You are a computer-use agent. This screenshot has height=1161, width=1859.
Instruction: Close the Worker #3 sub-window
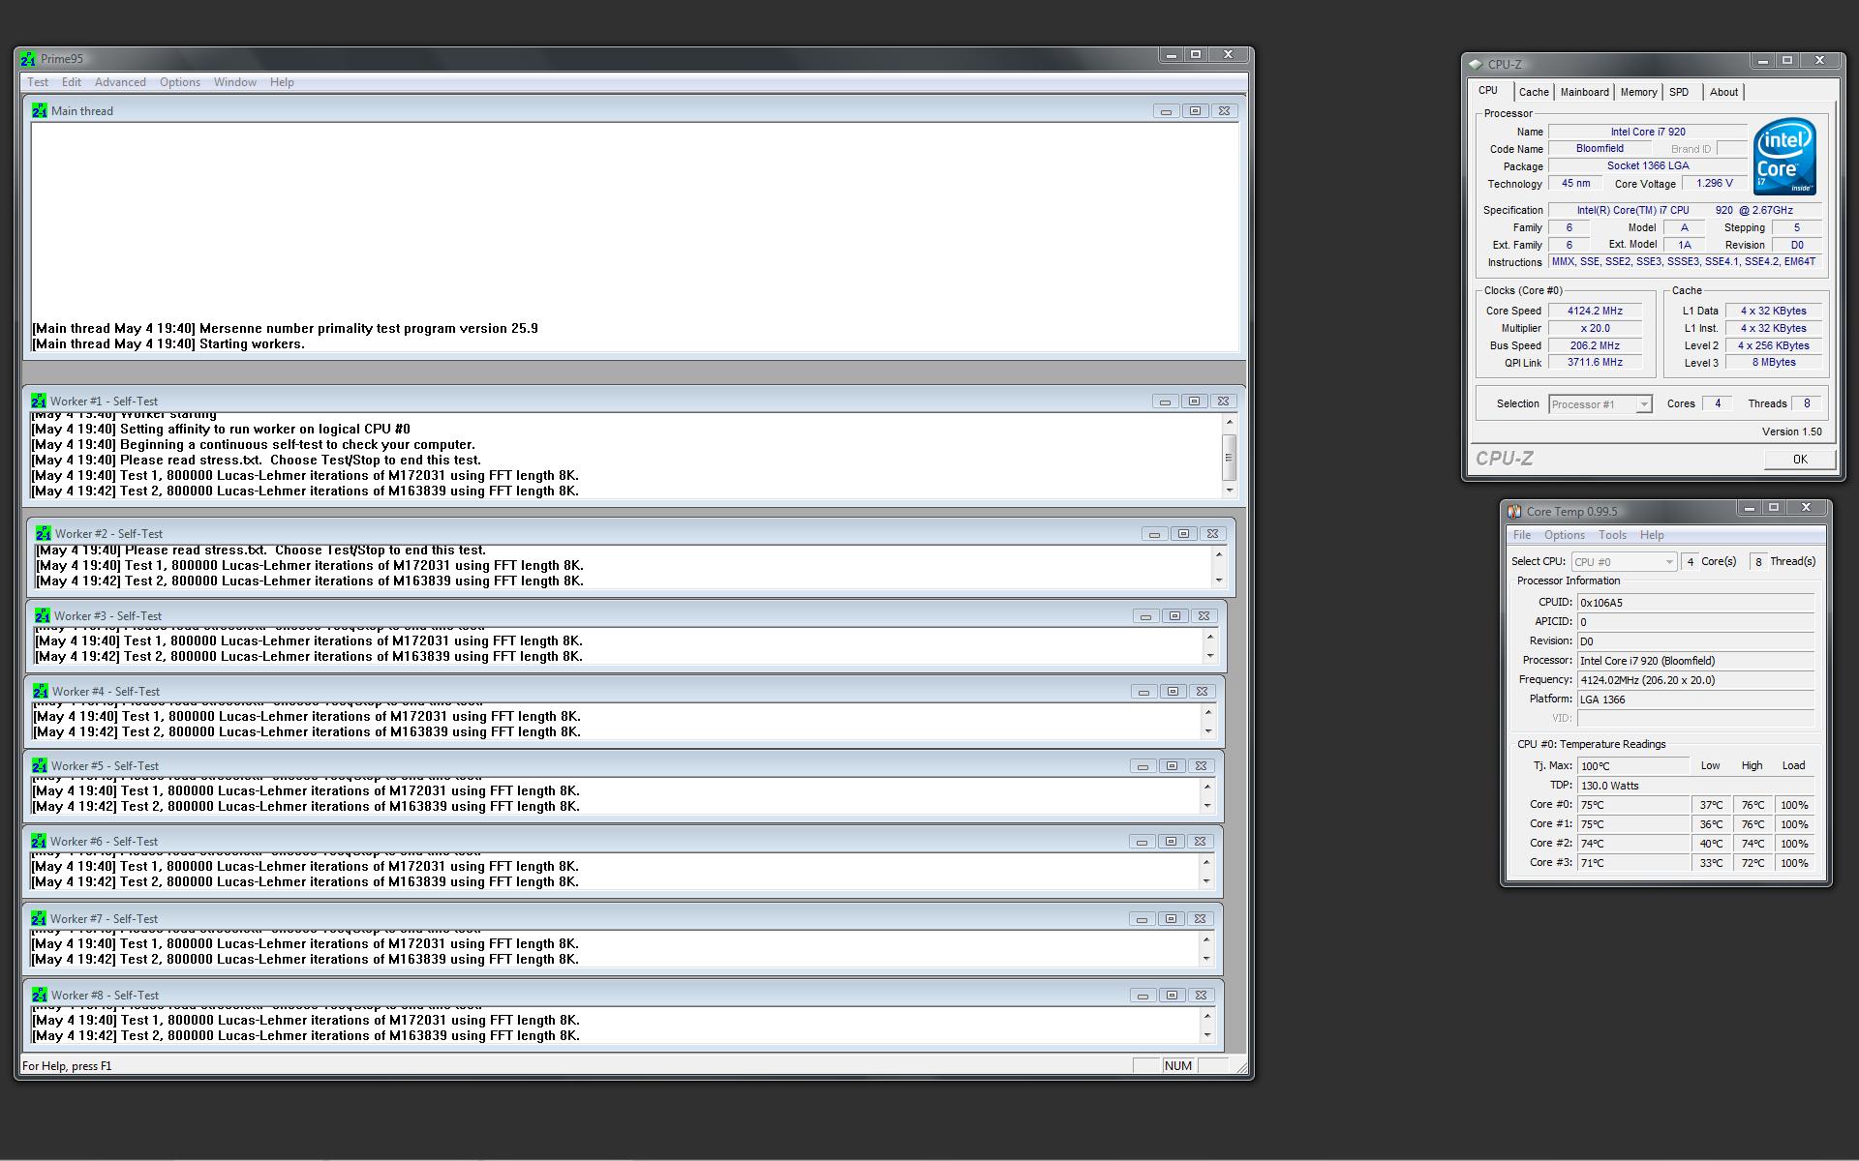(1204, 616)
